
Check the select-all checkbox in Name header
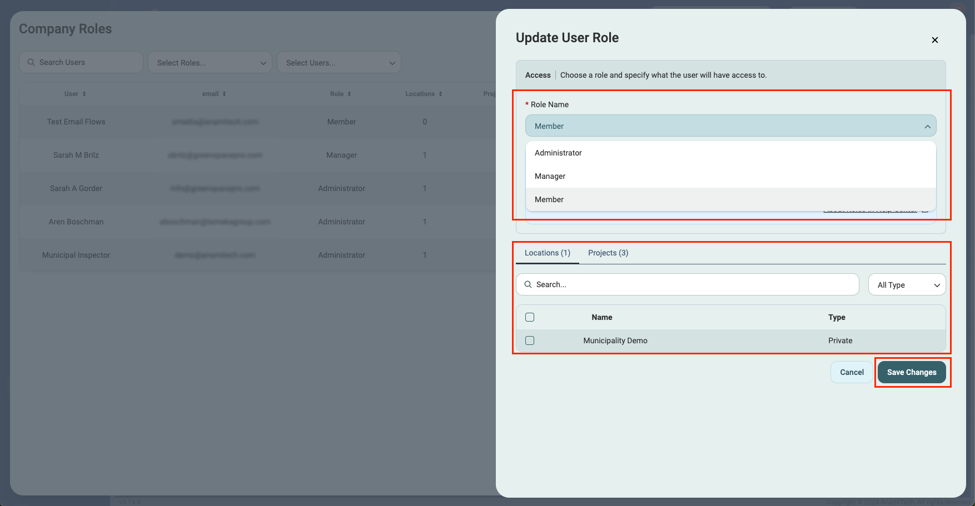click(x=530, y=317)
